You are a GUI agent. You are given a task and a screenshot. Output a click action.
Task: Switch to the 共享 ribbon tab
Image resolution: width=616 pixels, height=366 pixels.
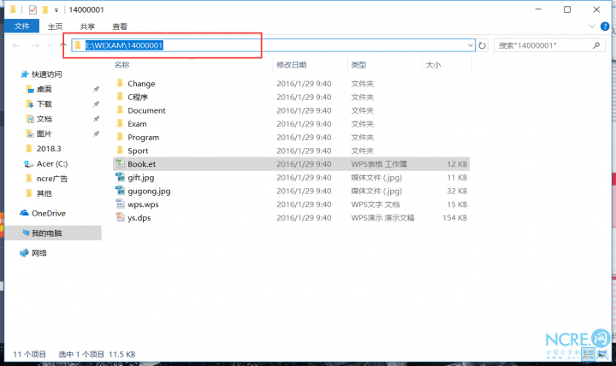point(87,27)
